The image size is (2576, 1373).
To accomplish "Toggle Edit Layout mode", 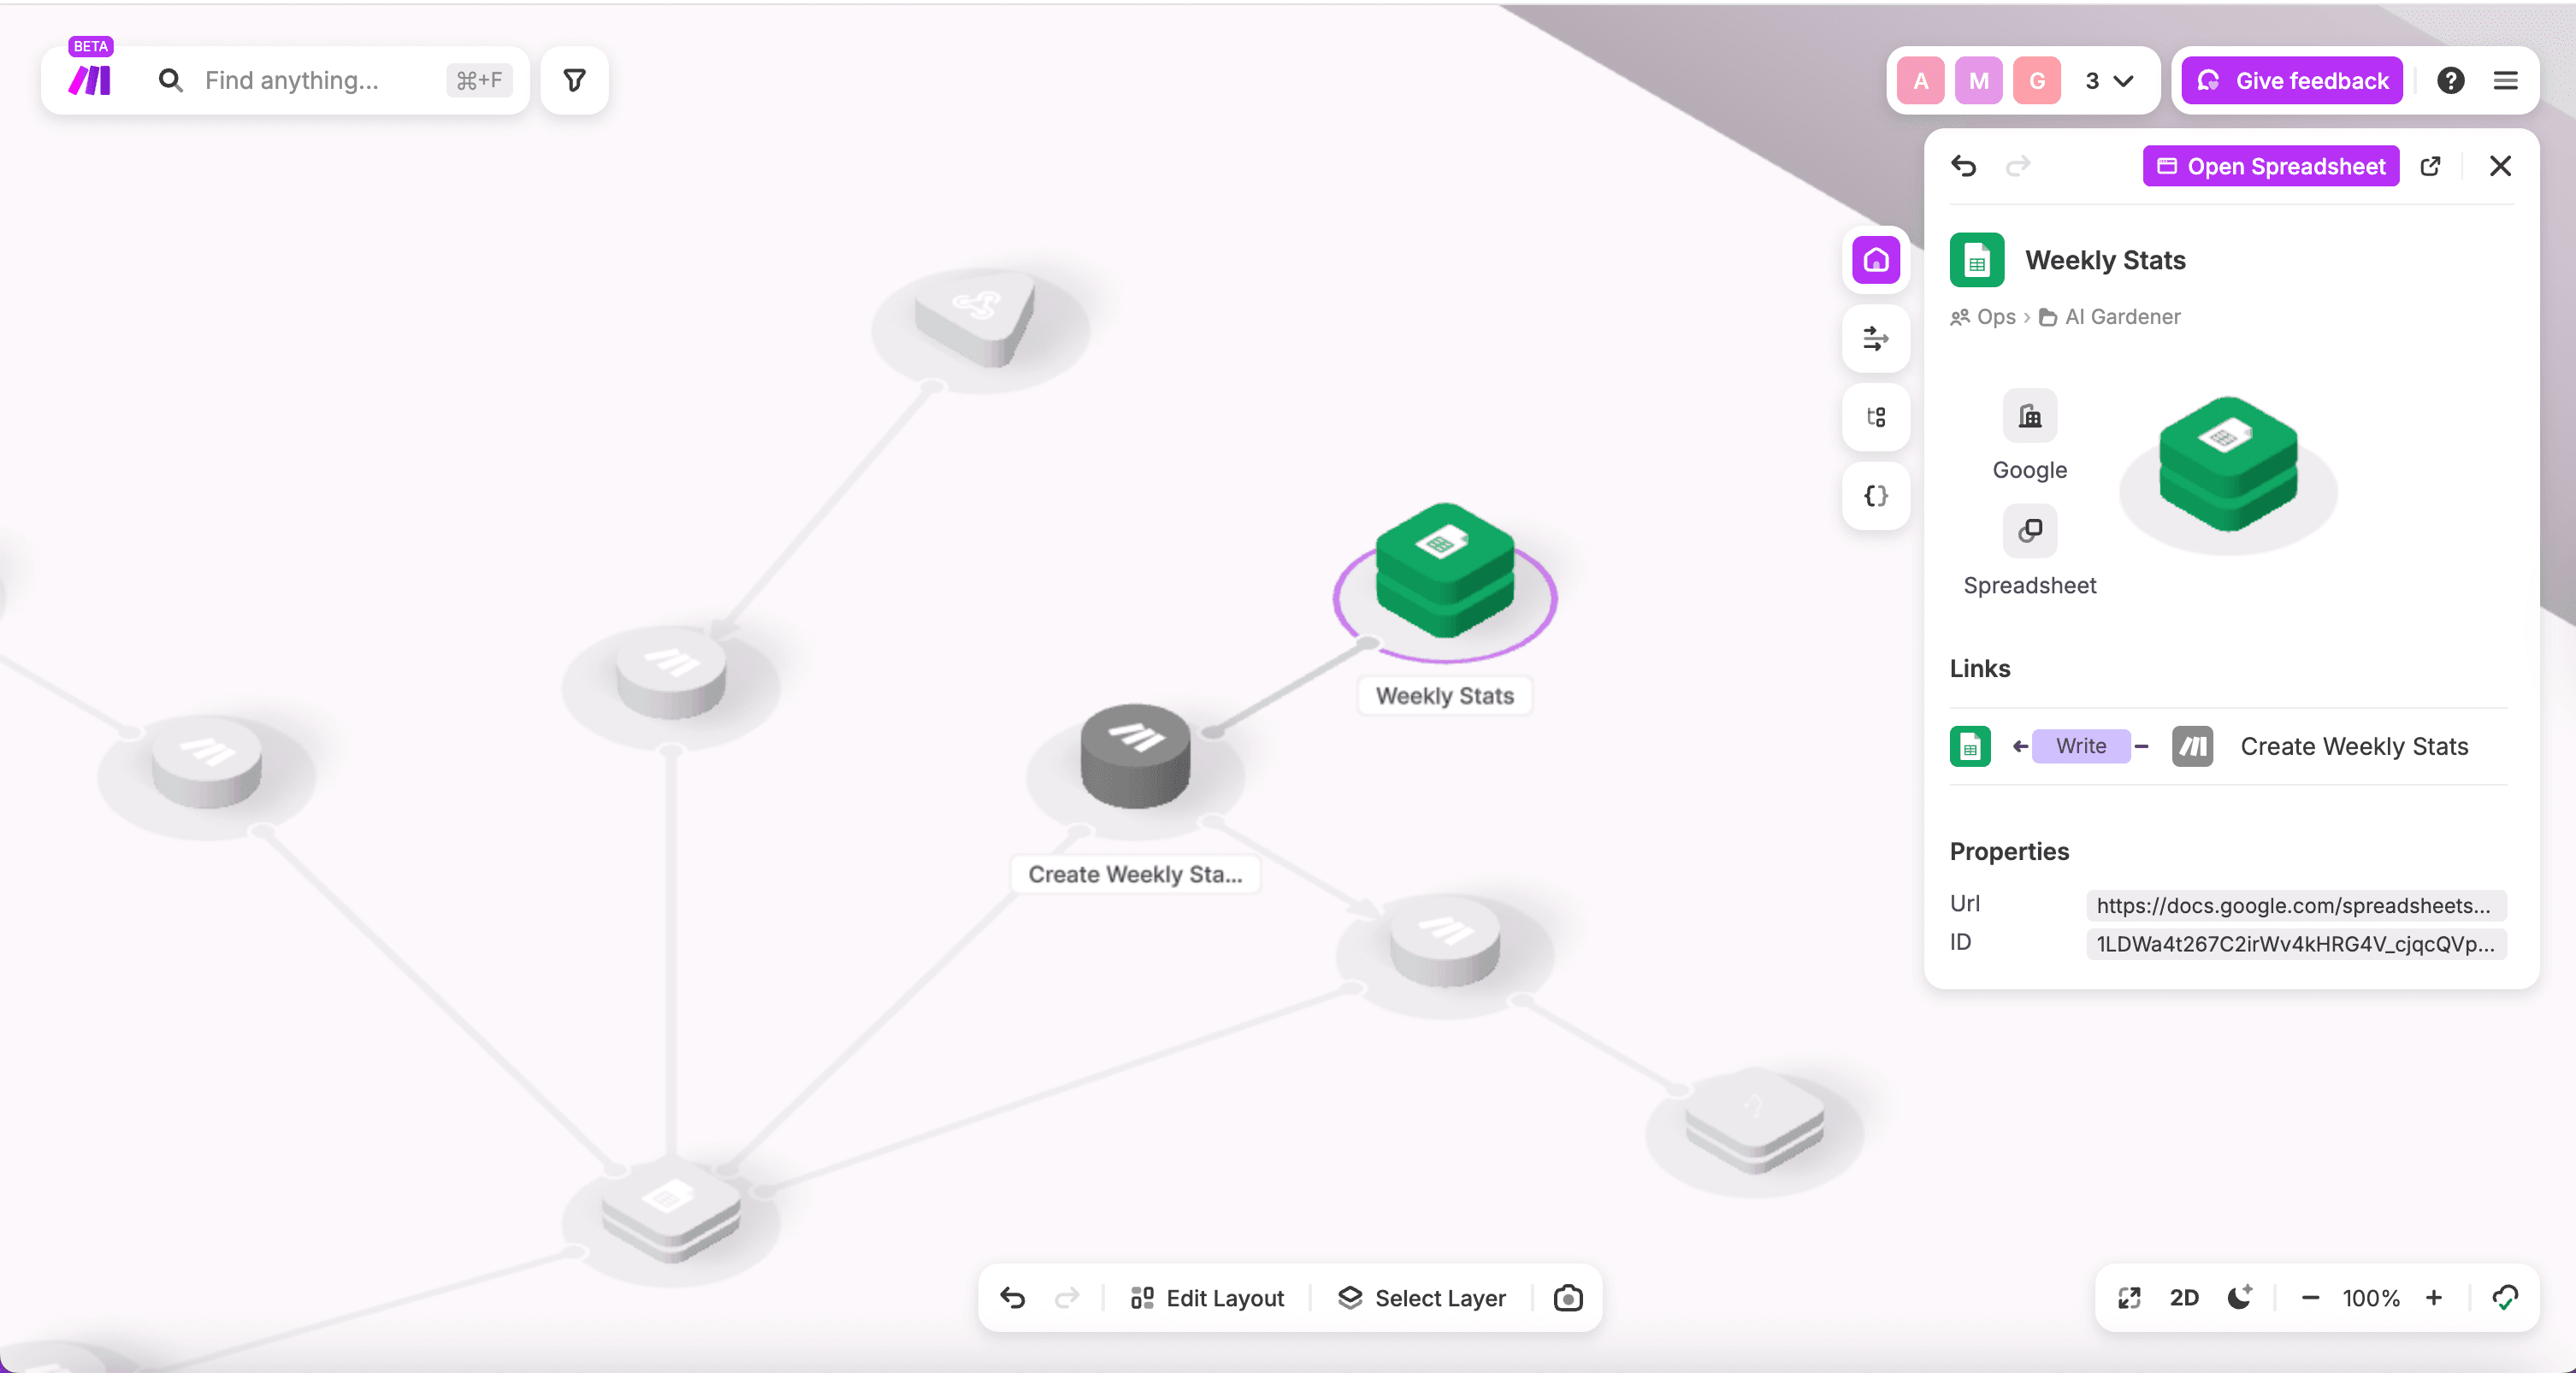I will click(x=1206, y=1297).
